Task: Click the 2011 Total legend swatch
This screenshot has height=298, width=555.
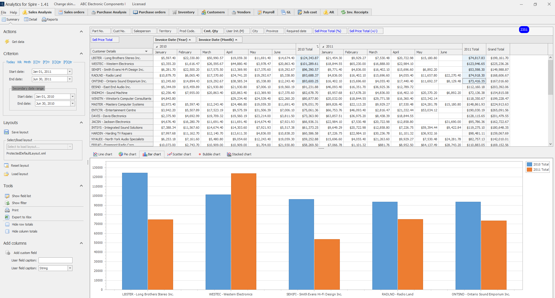Action: click(529, 170)
